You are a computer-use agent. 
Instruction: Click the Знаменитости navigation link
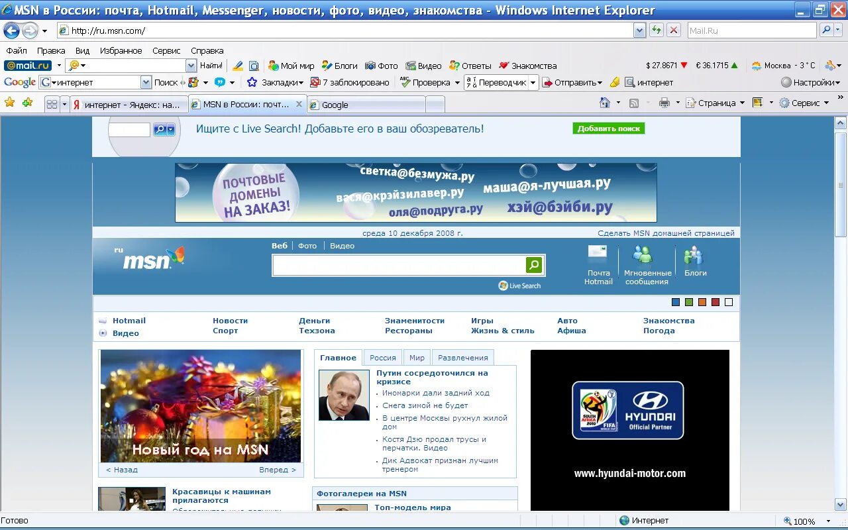tap(415, 321)
